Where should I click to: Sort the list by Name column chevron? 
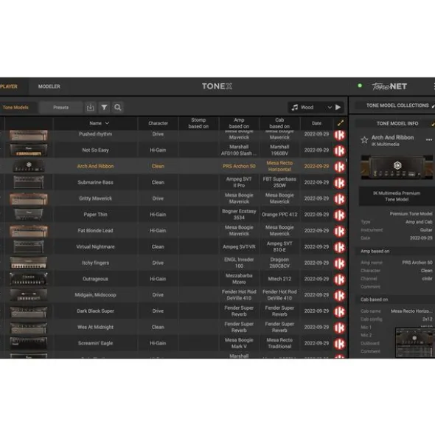107,123
